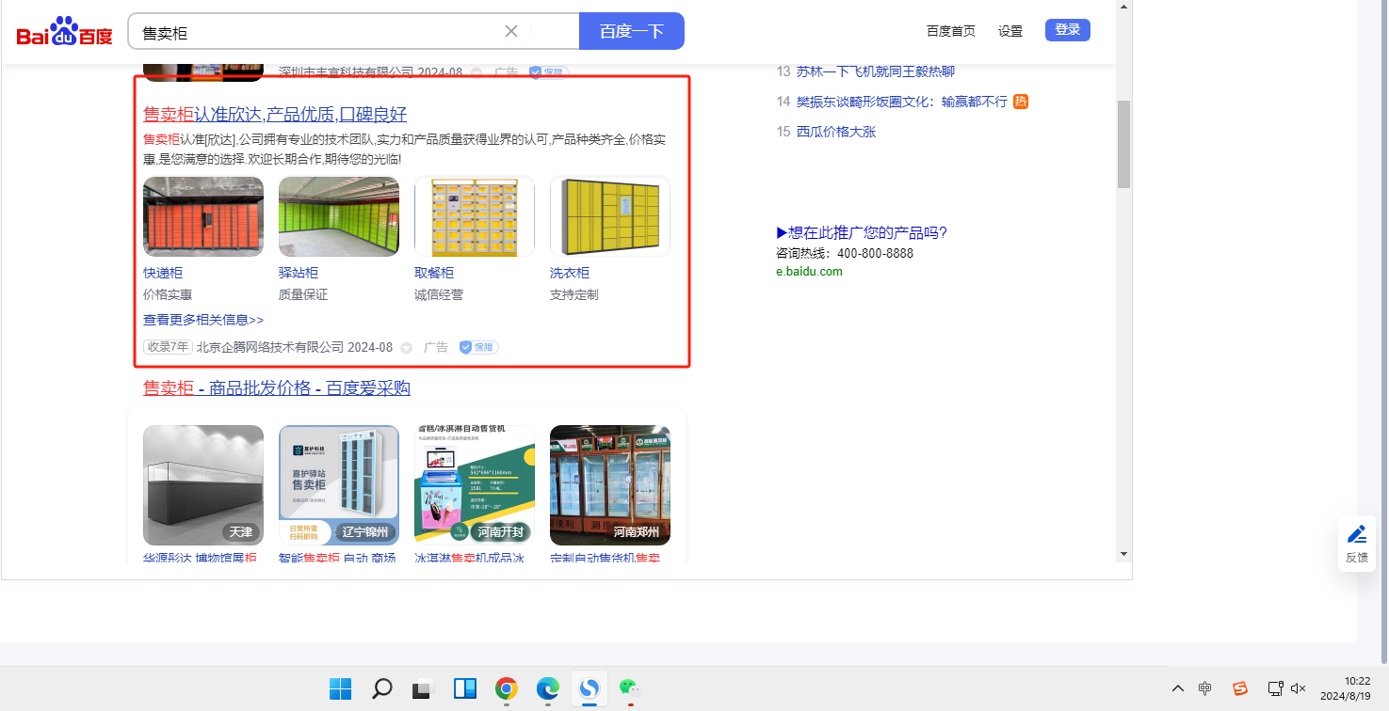The image size is (1389, 711).
Task: Show hidden system tray icons
Action: pos(1178,688)
